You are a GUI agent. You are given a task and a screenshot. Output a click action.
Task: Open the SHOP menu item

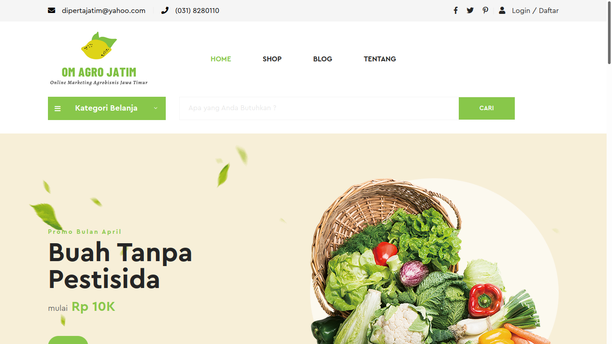(x=272, y=59)
